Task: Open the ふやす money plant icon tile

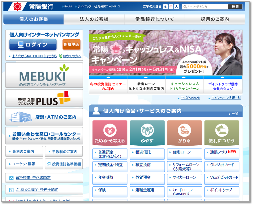Action: [x=147, y=130]
